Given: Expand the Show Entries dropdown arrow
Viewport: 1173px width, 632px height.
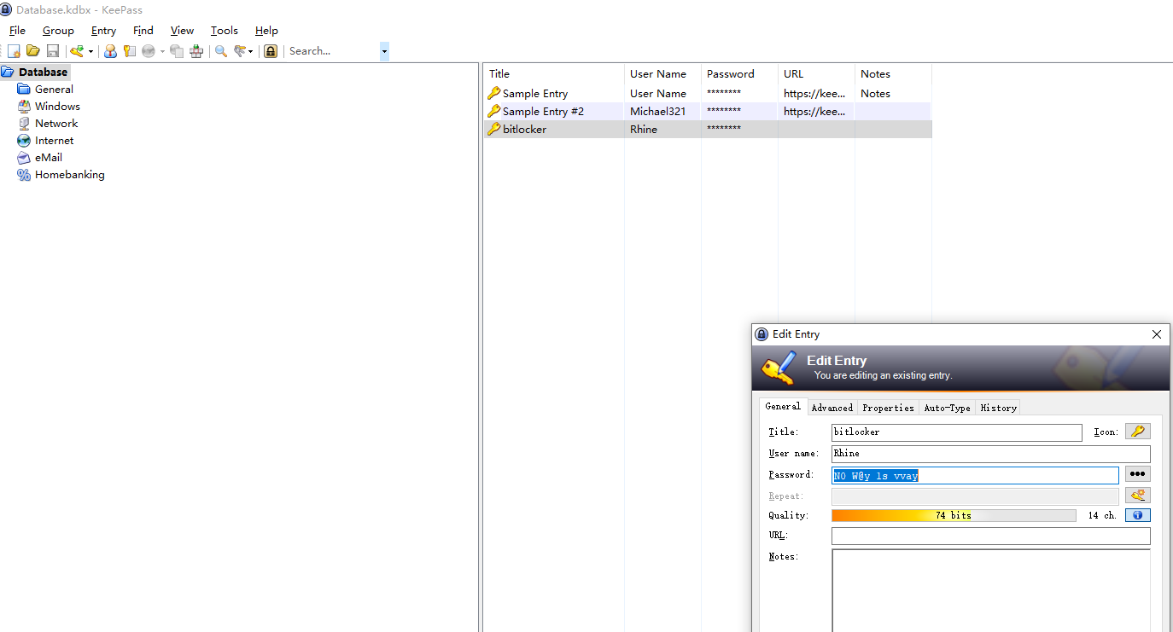Looking at the screenshot, I should coord(251,51).
